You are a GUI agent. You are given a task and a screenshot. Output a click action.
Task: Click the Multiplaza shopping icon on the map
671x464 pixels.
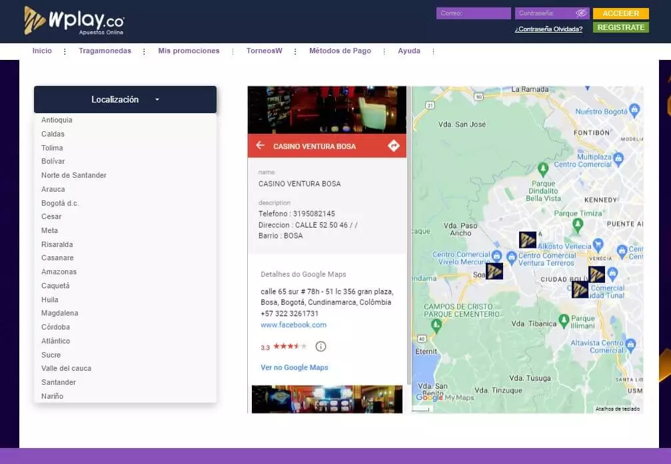pyautogui.click(x=618, y=158)
